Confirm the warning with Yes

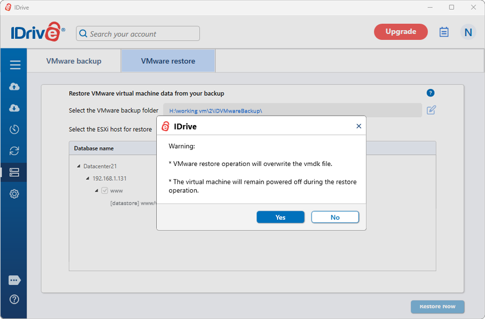point(280,217)
